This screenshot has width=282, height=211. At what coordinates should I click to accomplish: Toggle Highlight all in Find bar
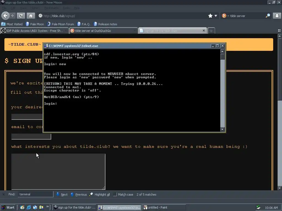click(100, 194)
